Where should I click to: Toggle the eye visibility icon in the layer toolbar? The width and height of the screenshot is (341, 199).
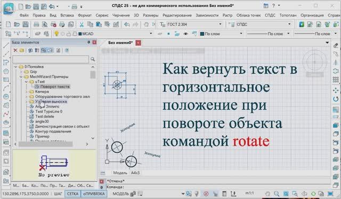tap(185, 34)
